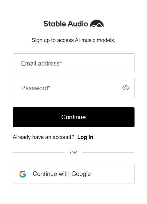Click the Password* placeholder label

tap(36, 88)
